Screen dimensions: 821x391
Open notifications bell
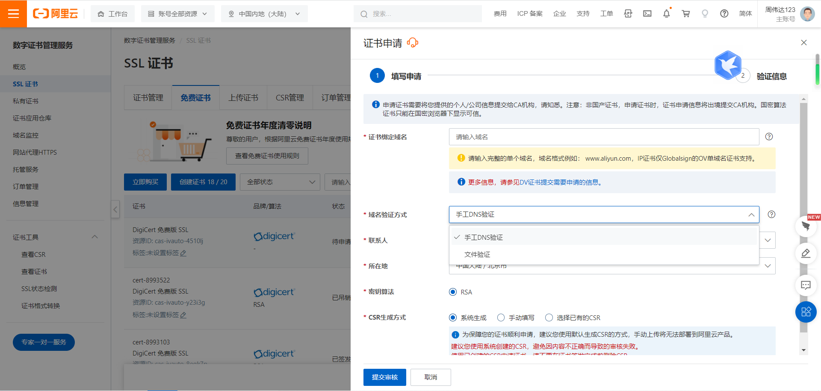pos(667,14)
